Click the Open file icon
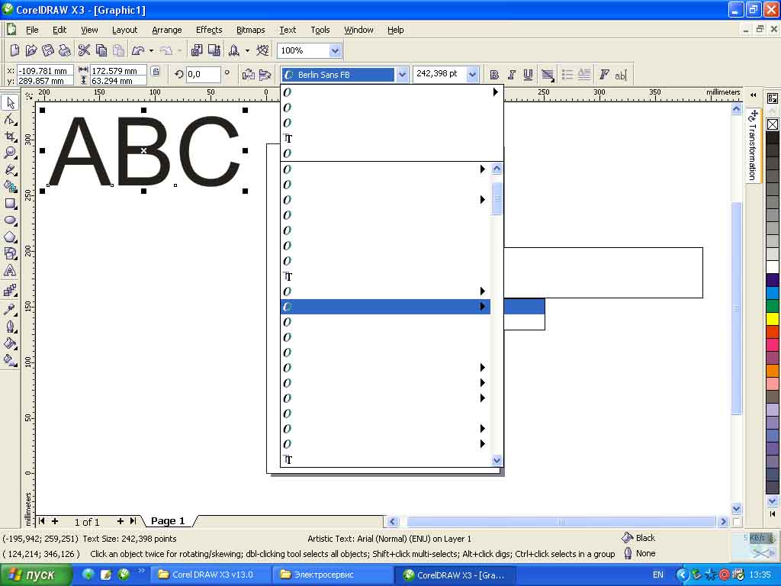 [31, 50]
